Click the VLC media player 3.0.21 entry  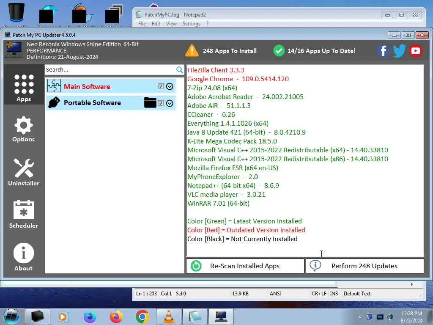226,195
